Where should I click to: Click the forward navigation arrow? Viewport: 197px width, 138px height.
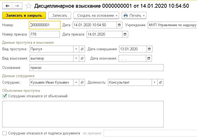point(17,5)
